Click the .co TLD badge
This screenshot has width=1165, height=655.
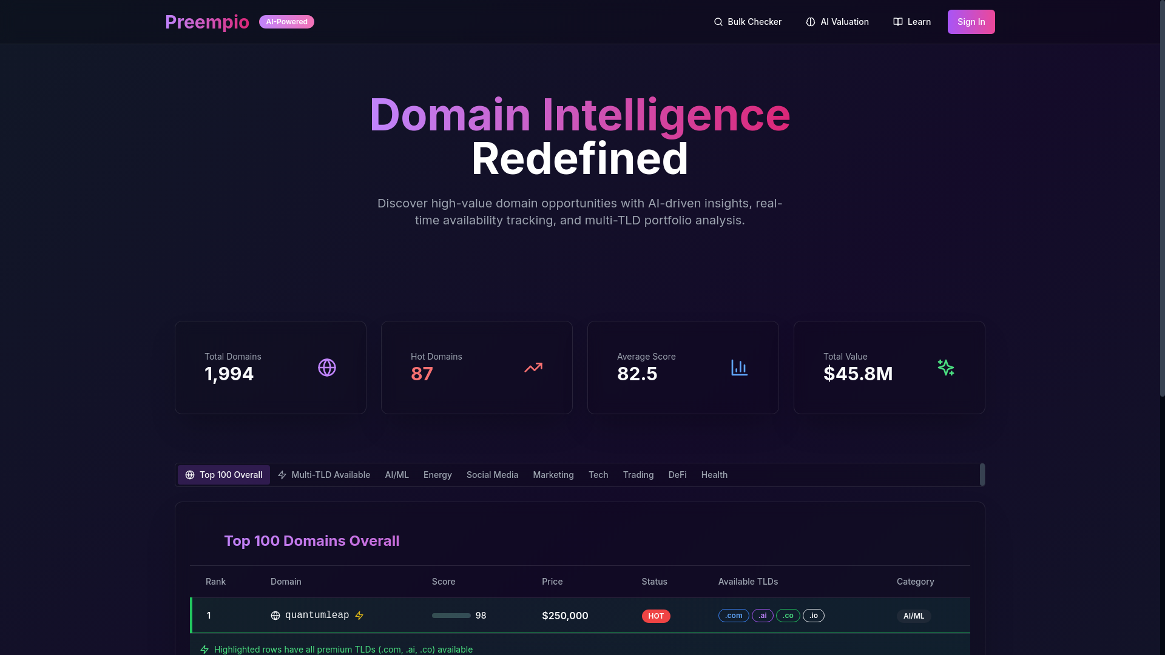click(x=788, y=616)
